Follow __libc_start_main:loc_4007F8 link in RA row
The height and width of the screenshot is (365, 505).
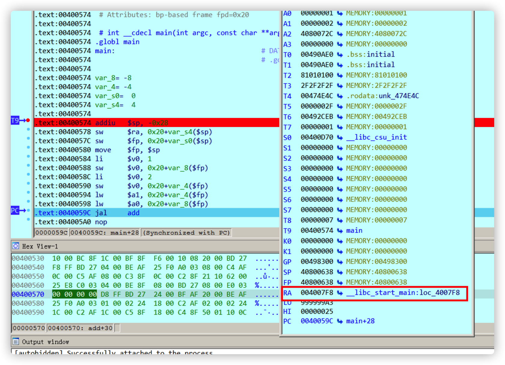pyautogui.click(x=403, y=293)
